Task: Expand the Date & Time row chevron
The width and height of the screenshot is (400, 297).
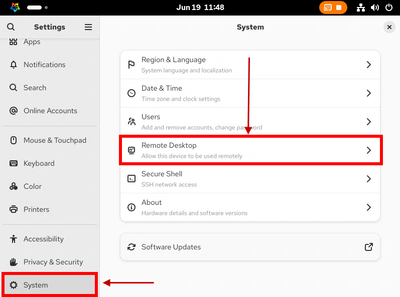Action: point(368,93)
